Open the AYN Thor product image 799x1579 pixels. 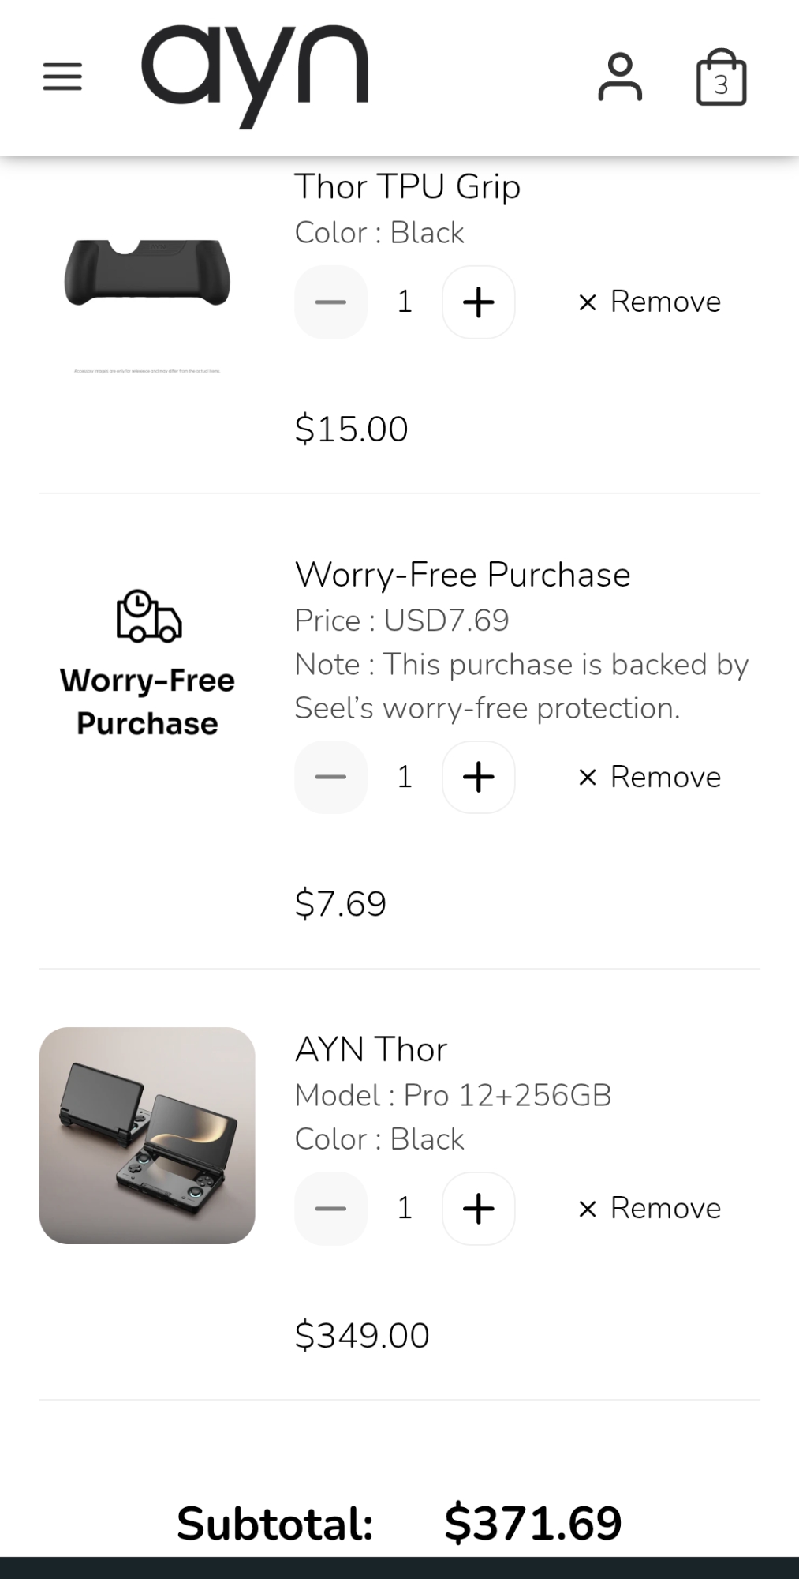pos(147,1135)
